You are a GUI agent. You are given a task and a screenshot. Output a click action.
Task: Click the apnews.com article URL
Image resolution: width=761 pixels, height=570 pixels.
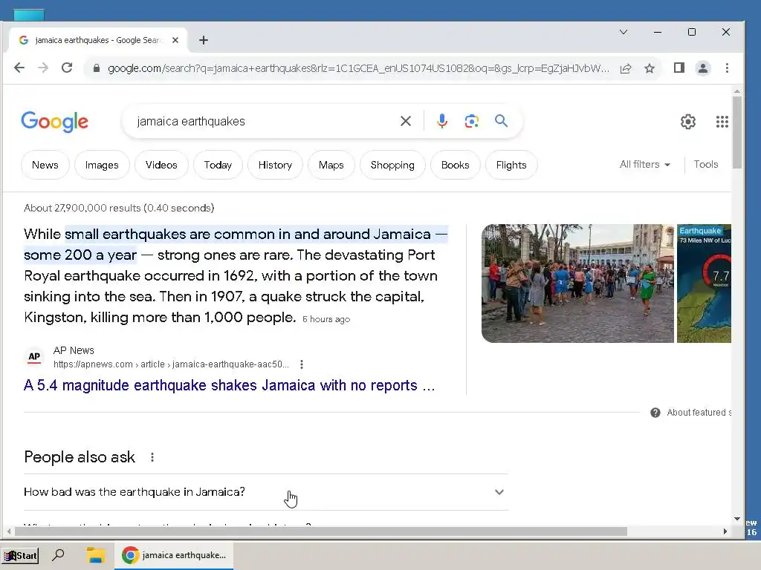171,364
